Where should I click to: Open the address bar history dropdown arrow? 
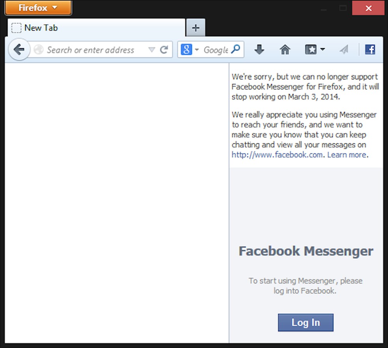[x=151, y=49]
